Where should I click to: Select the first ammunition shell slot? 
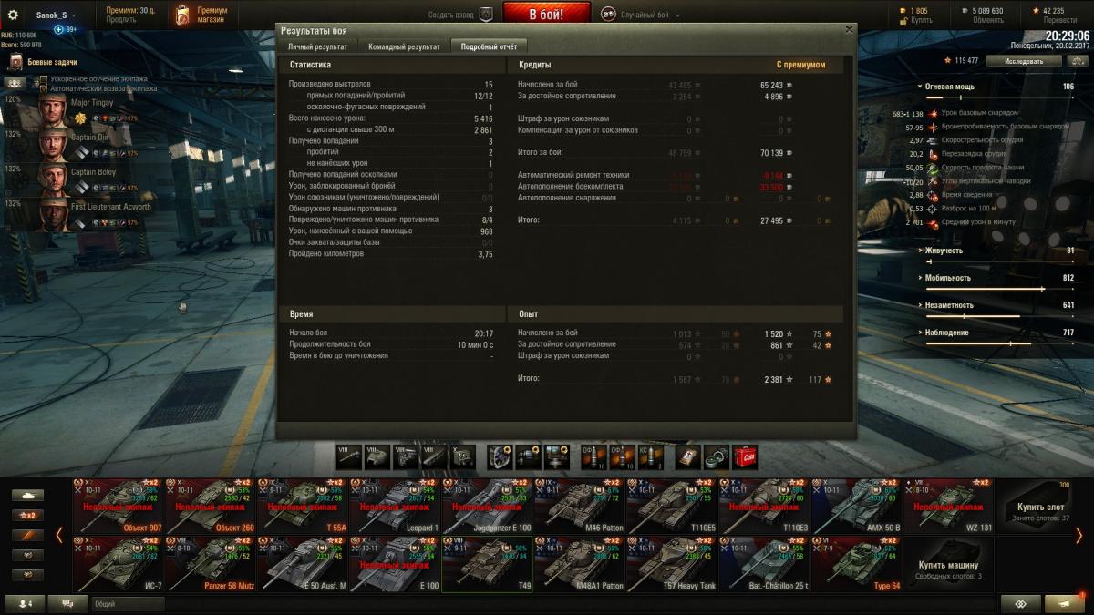594,456
